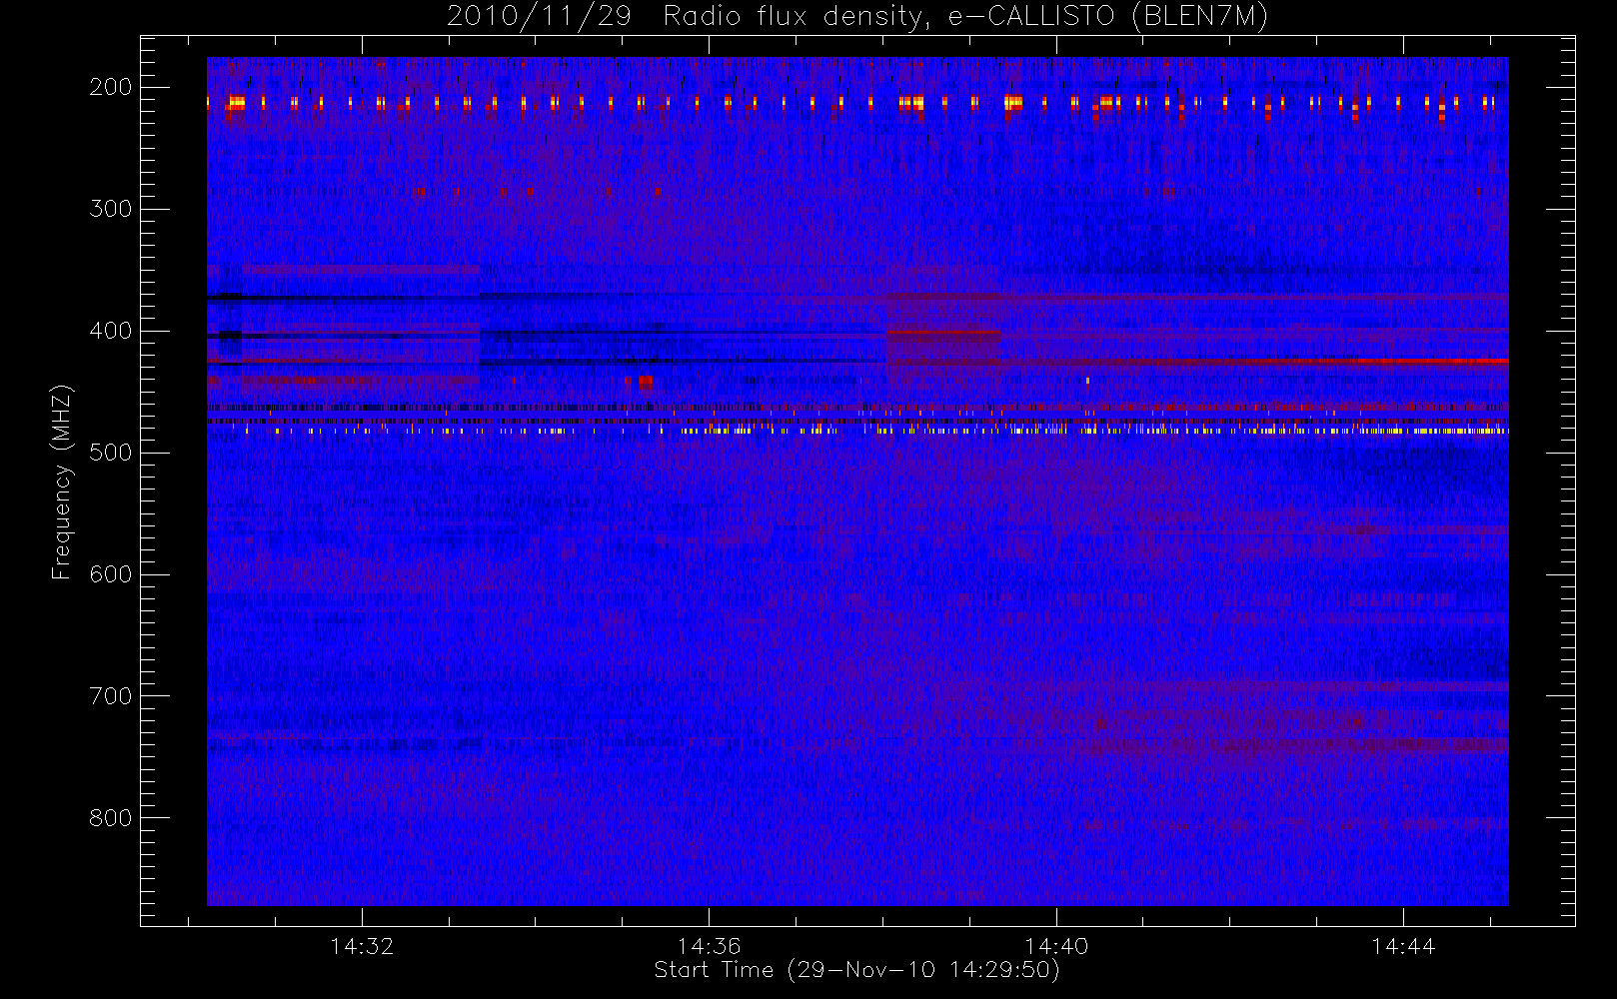Click the 14:32 time tick label
Screen dimensions: 1617x999
tap(362, 946)
